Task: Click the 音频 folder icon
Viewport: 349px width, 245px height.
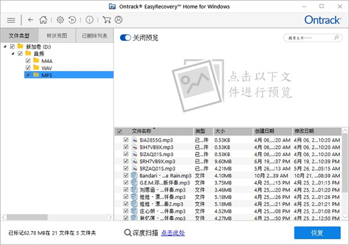Action: click(28, 53)
